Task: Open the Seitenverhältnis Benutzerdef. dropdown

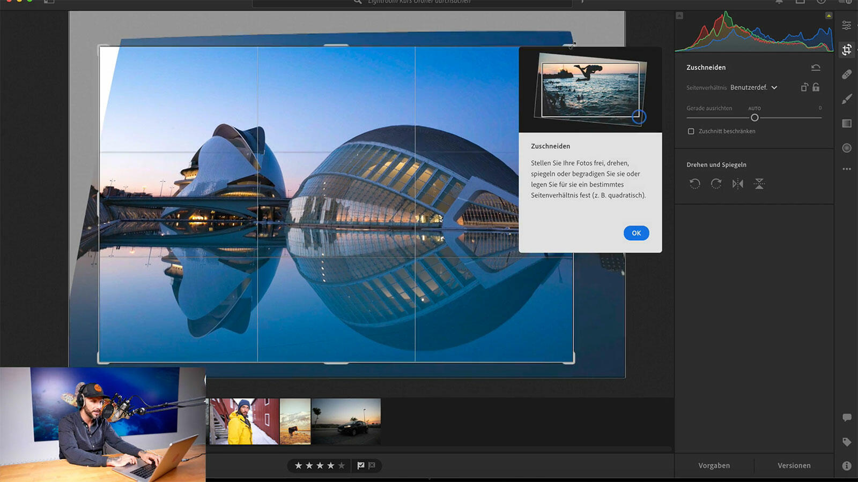Action: pos(753,87)
